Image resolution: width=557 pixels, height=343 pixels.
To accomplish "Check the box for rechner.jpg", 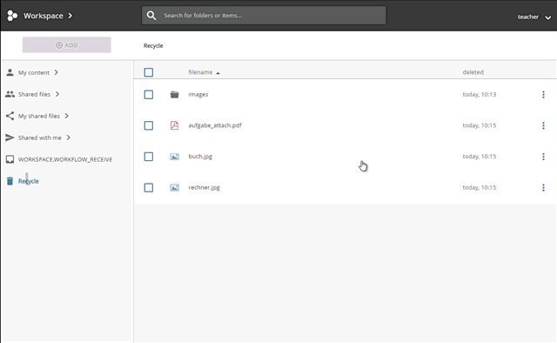I will tap(149, 188).
